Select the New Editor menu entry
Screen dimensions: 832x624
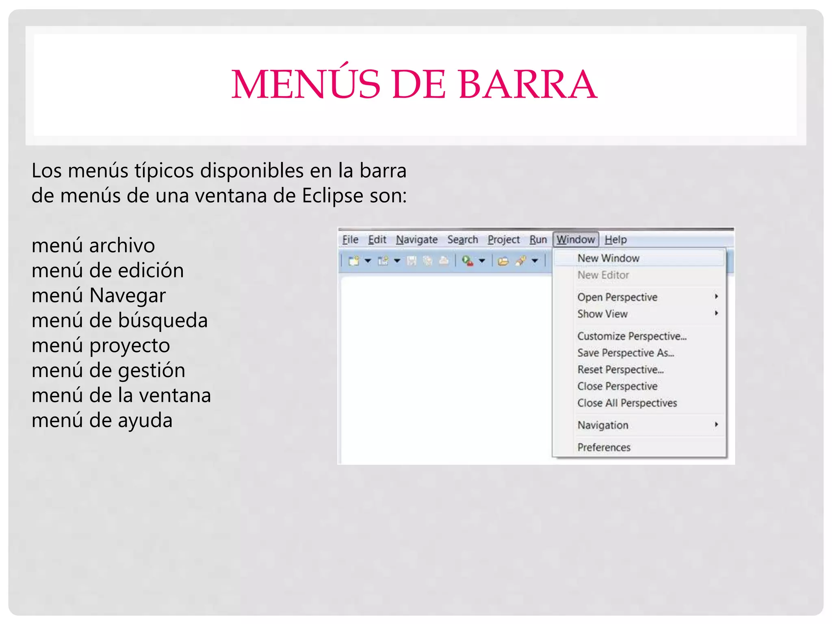(x=639, y=275)
